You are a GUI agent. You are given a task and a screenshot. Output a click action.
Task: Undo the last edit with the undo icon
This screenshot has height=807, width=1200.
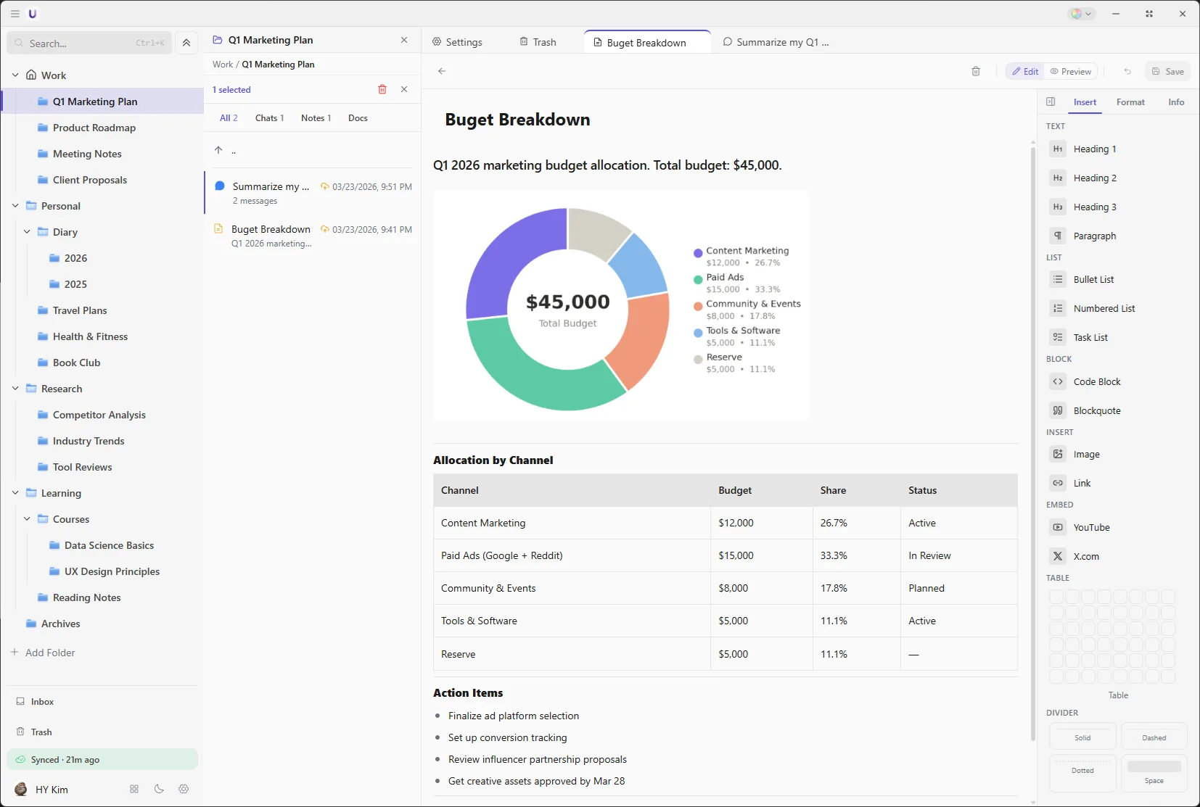click(1127, 71)
